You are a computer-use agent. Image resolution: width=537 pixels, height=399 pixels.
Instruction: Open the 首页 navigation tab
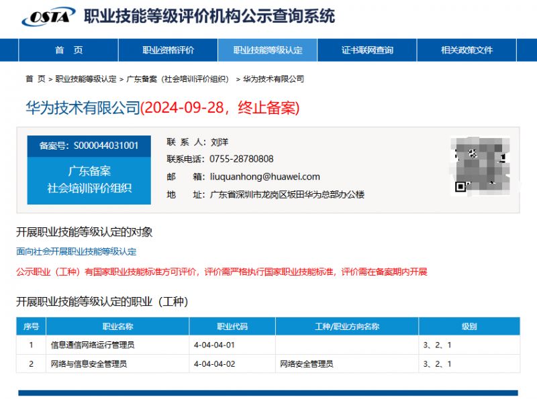tap(68, 50)
